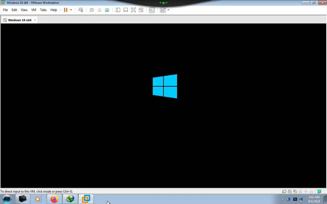
Task: Click the blue flag system tray icon
Action: click(289, 199)
